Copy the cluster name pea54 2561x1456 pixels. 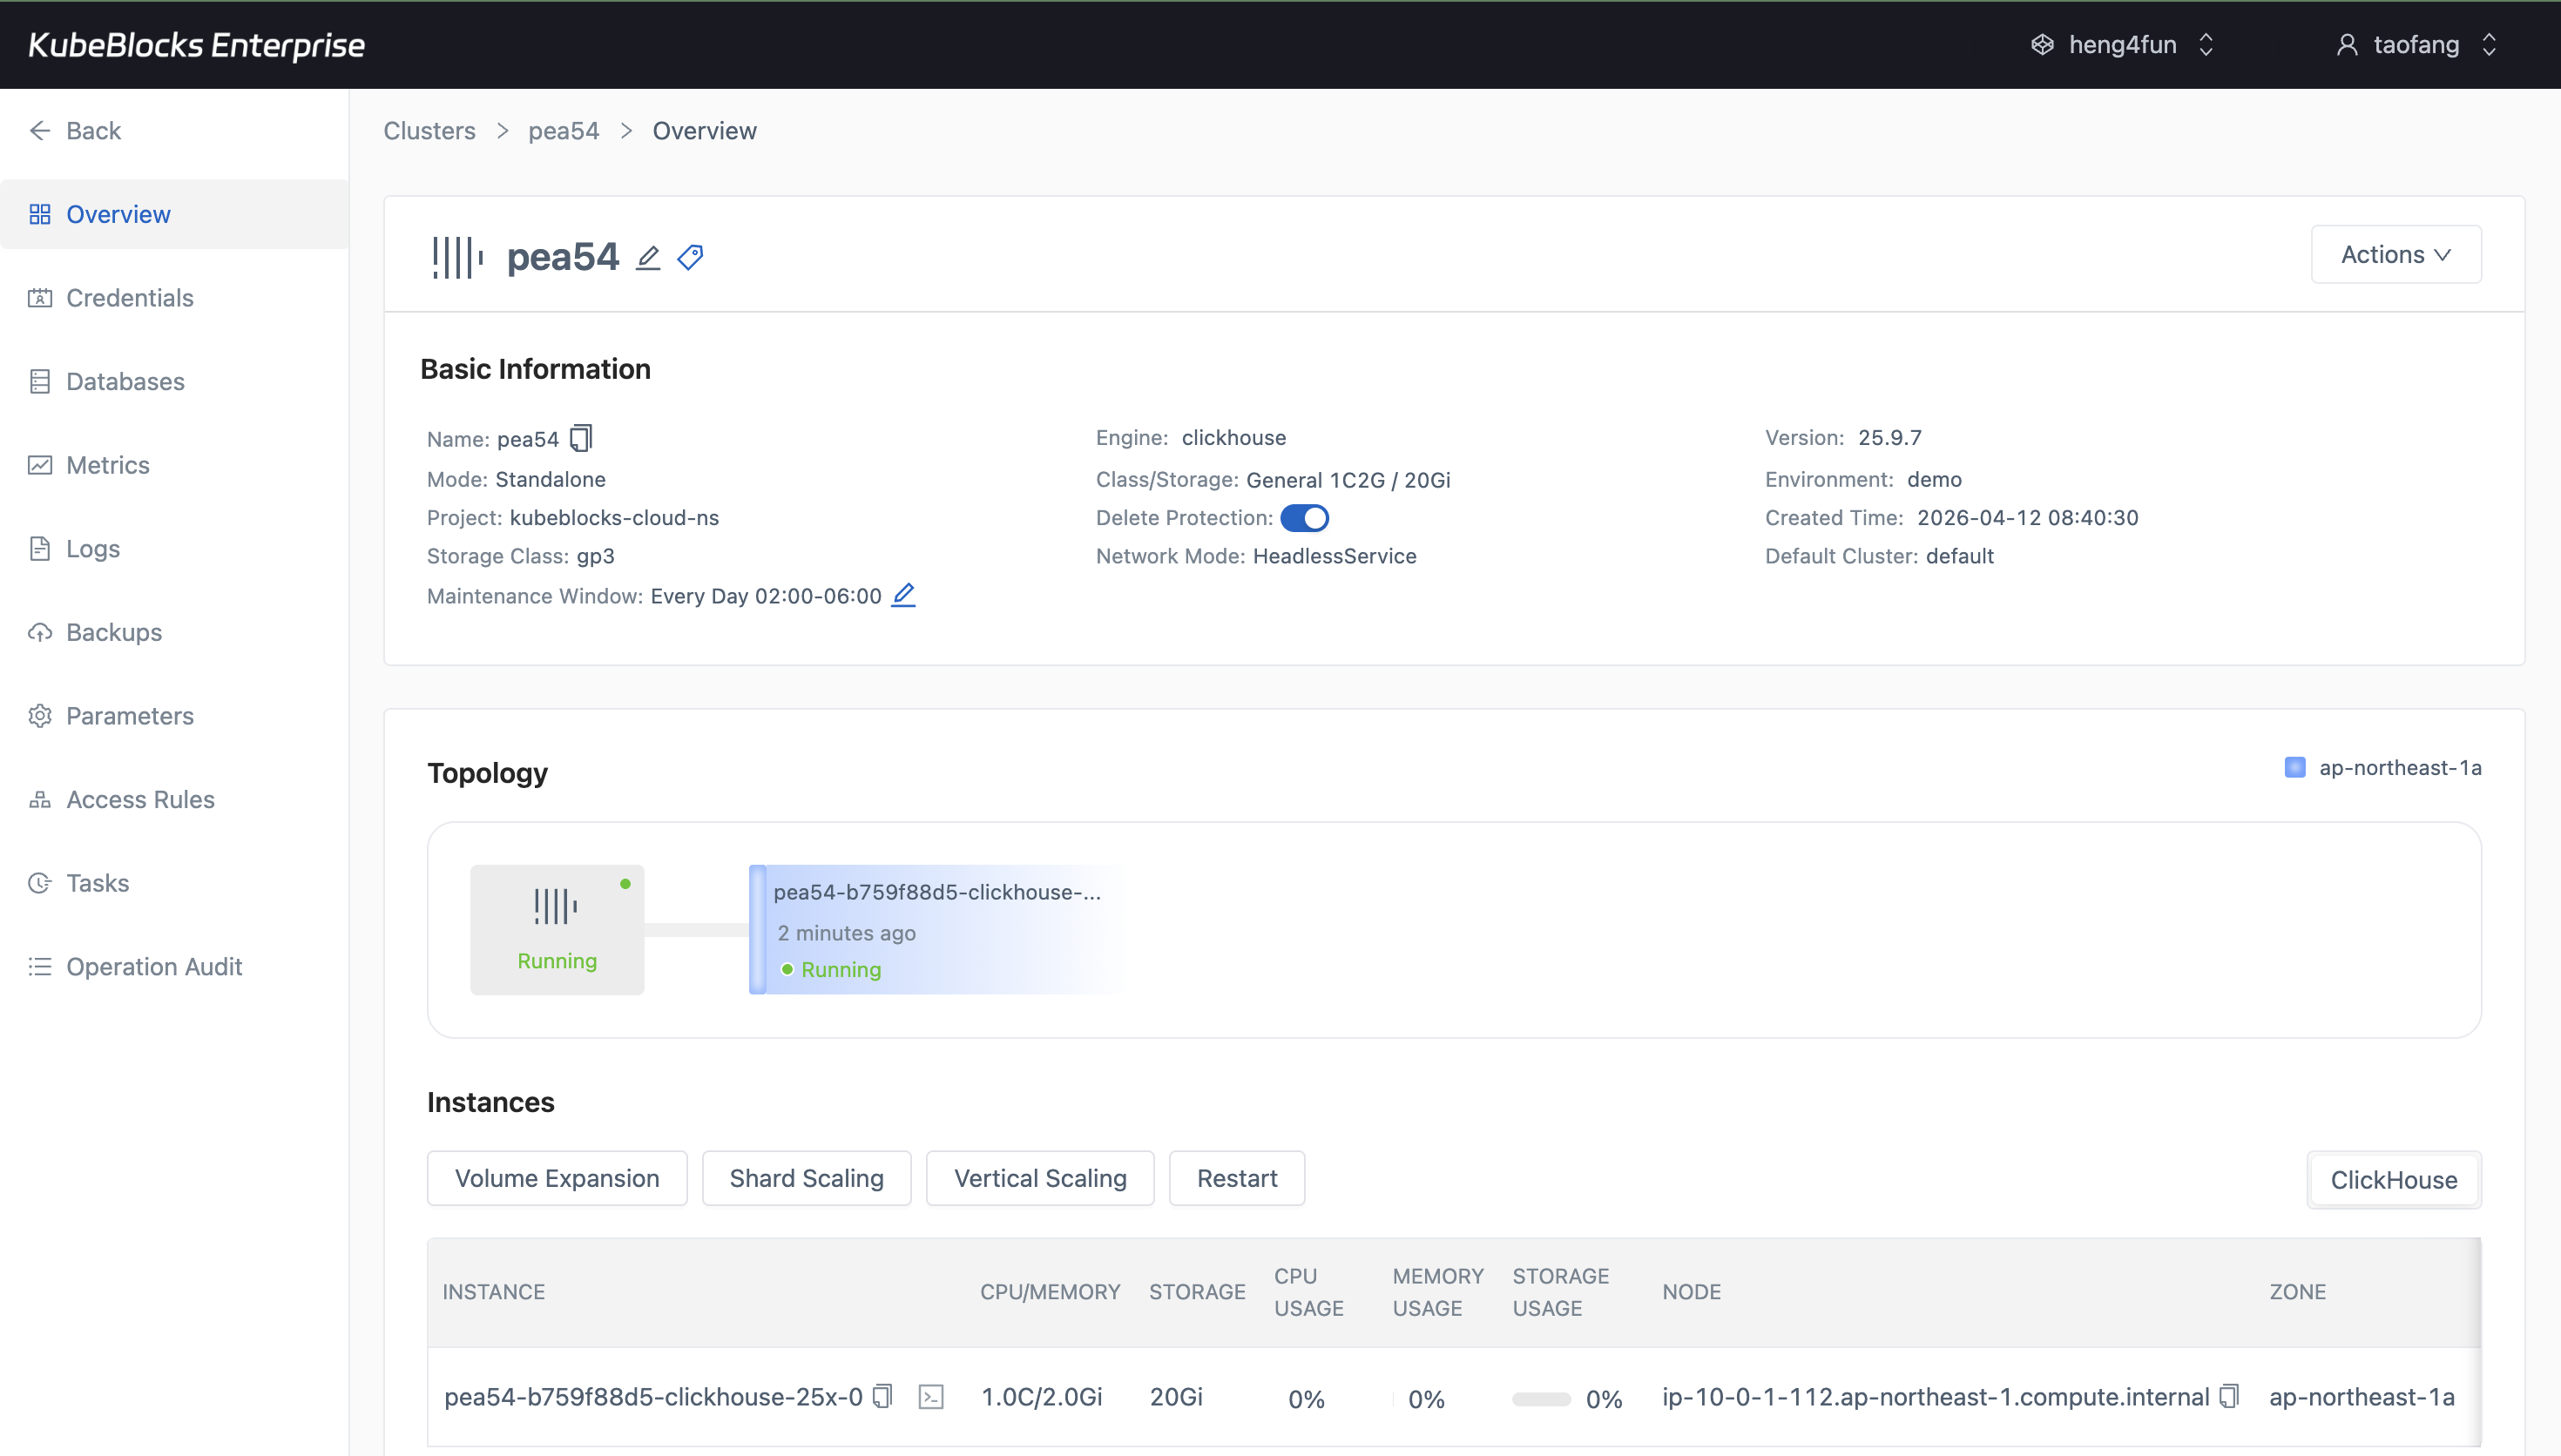(581, 438)
